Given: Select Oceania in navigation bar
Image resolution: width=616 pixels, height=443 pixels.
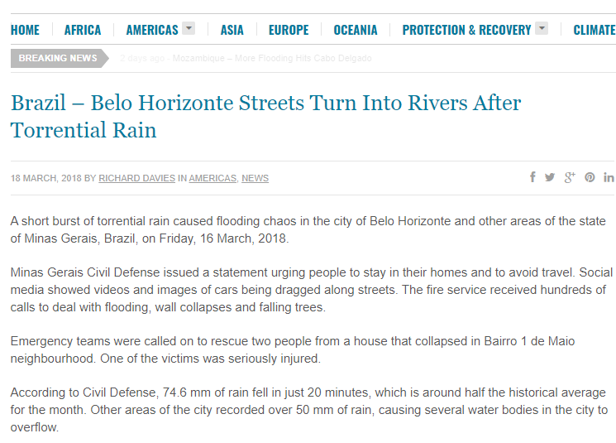Looking at the screenshot, I should [x=356, y=30].
